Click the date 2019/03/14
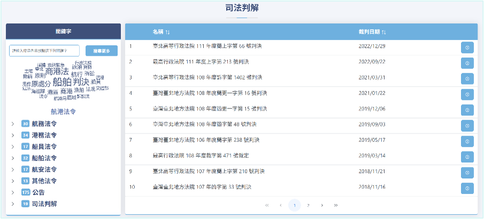This screenshot has width=484, height=219. 372,155
